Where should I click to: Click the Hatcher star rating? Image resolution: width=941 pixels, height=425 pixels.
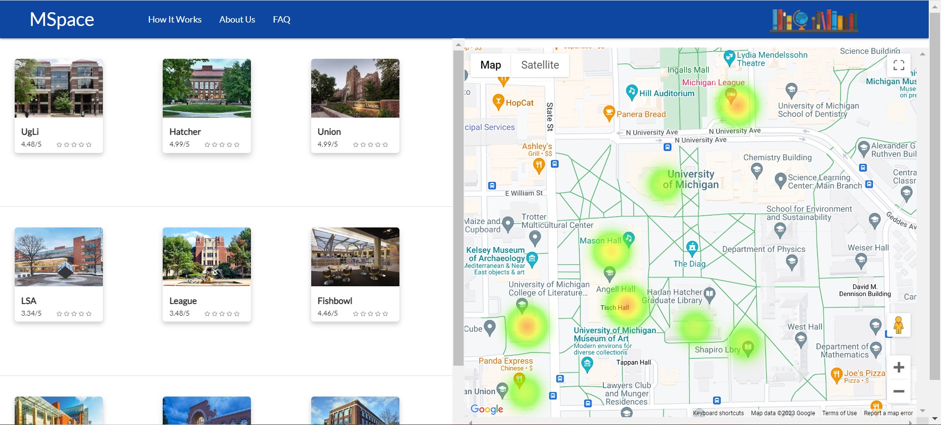tap(222, 145)
